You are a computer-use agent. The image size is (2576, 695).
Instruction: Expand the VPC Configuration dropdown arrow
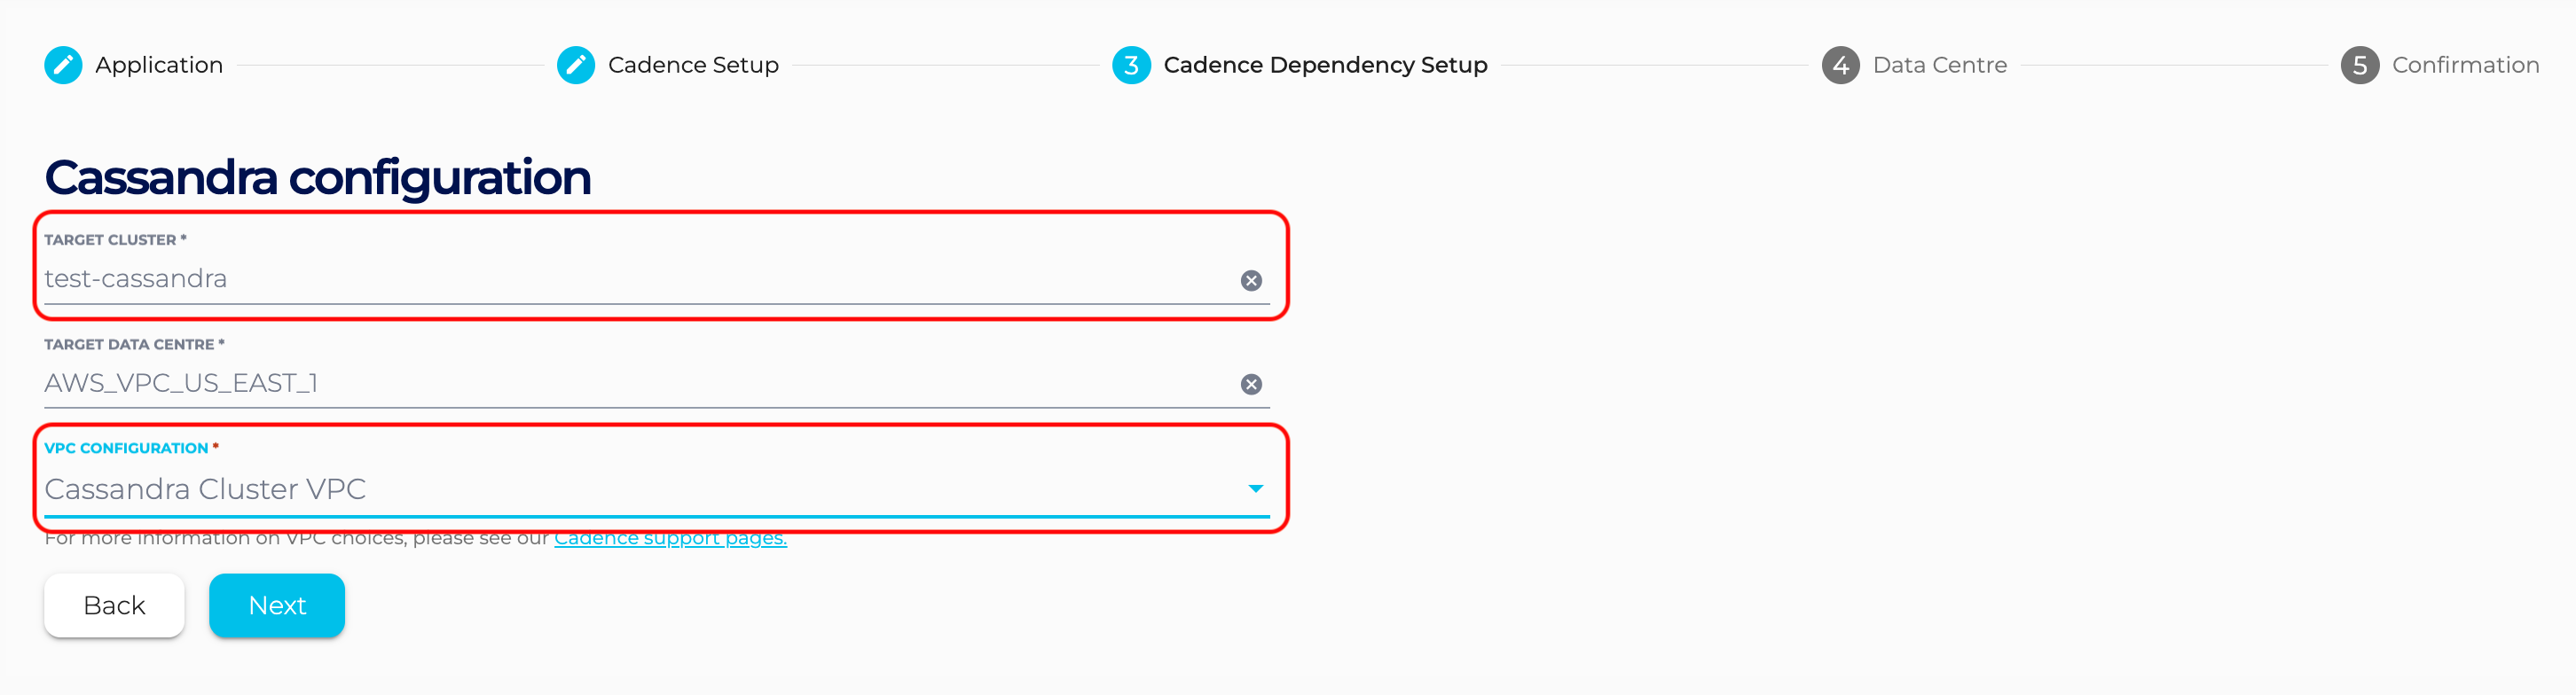pyautogui.click(x=1255, y=489)
